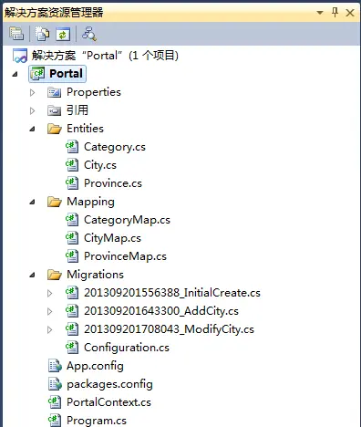The height and width of the screenshot is (427, 361).
Task: Click the C# project icon for Portal
Action: [x=37, y=74]
